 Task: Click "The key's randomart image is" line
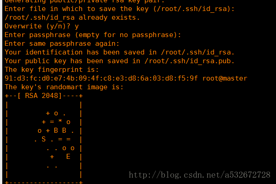click(x=64, y=87)
